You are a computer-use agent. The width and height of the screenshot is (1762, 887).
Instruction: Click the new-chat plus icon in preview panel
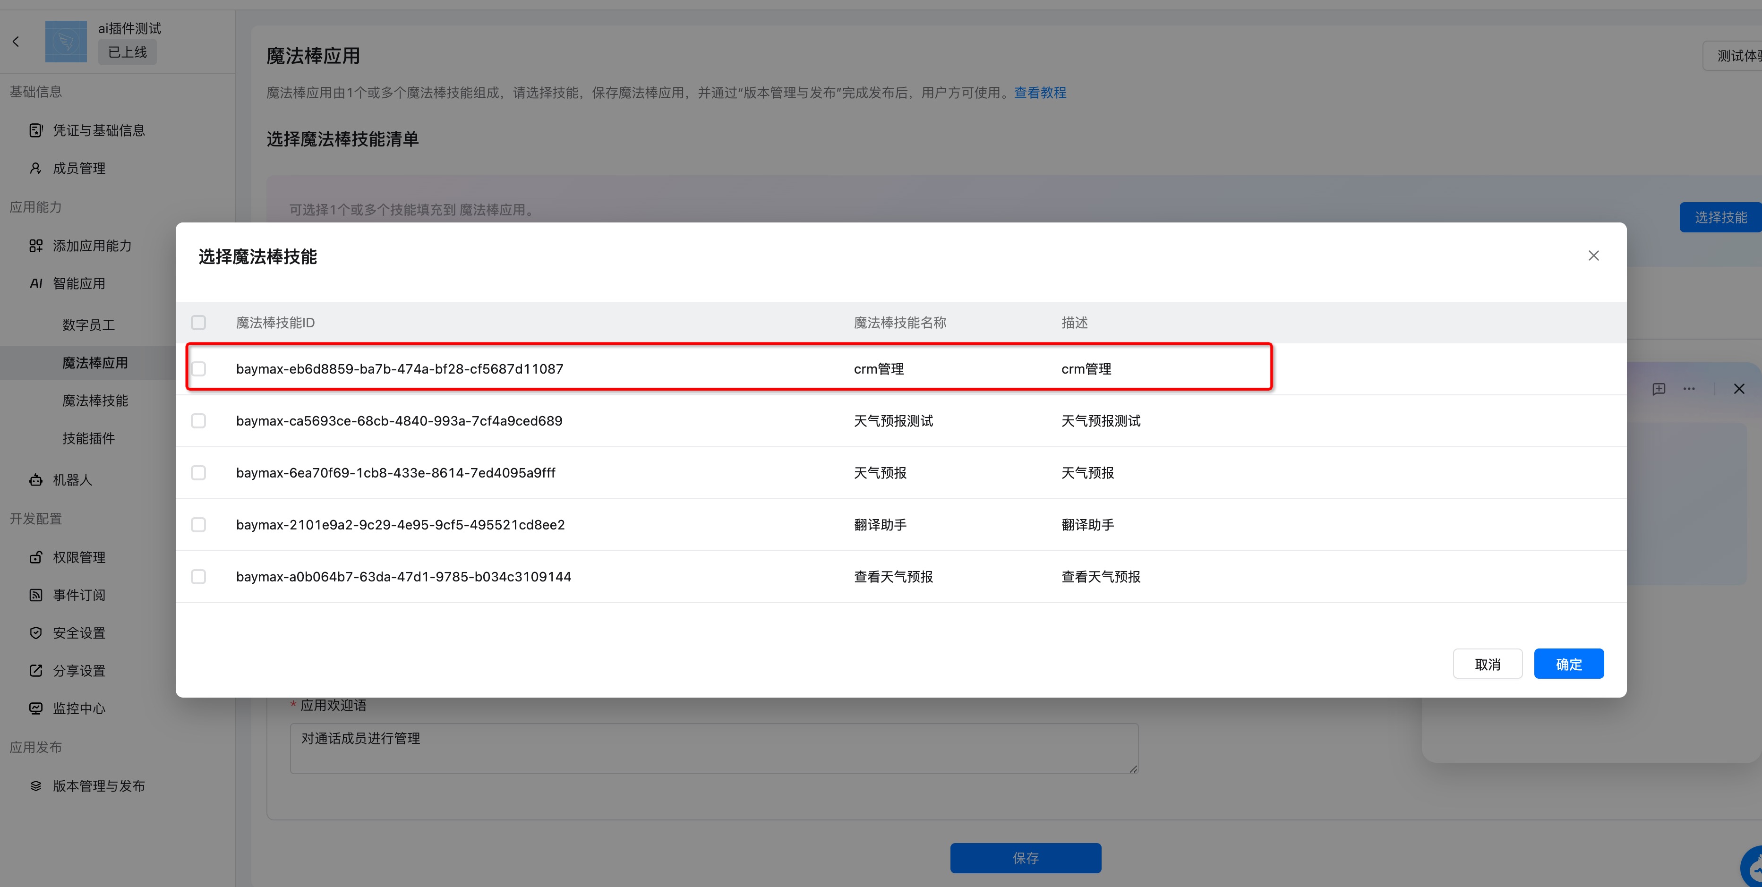point(1659,389)
